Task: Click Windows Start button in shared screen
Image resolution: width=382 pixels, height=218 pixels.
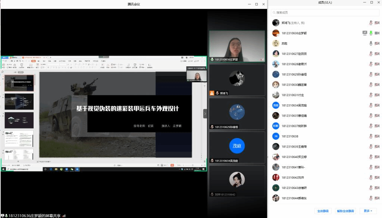Action: 3,169
